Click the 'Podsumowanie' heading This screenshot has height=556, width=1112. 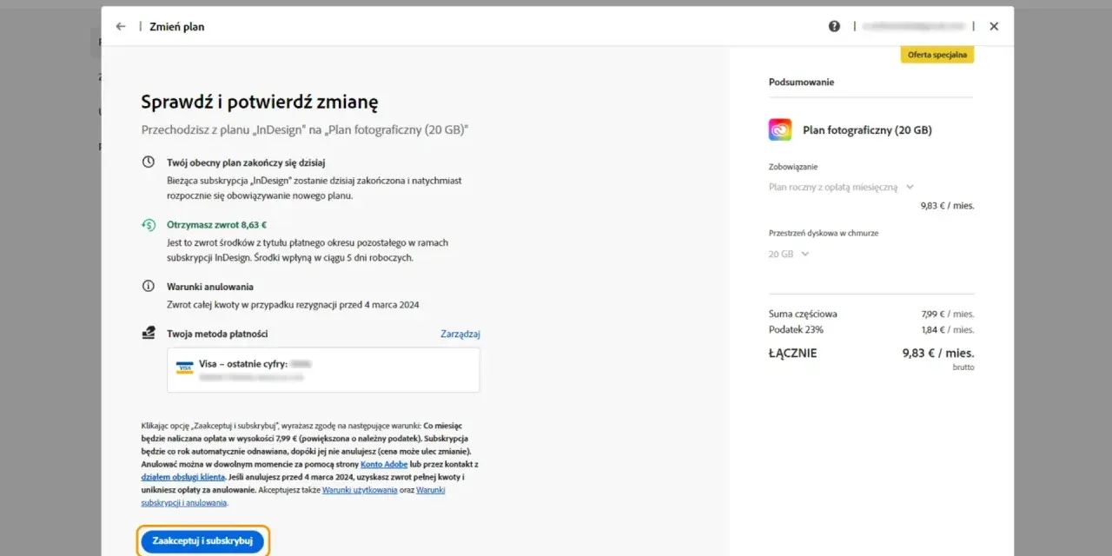[801, 82]
